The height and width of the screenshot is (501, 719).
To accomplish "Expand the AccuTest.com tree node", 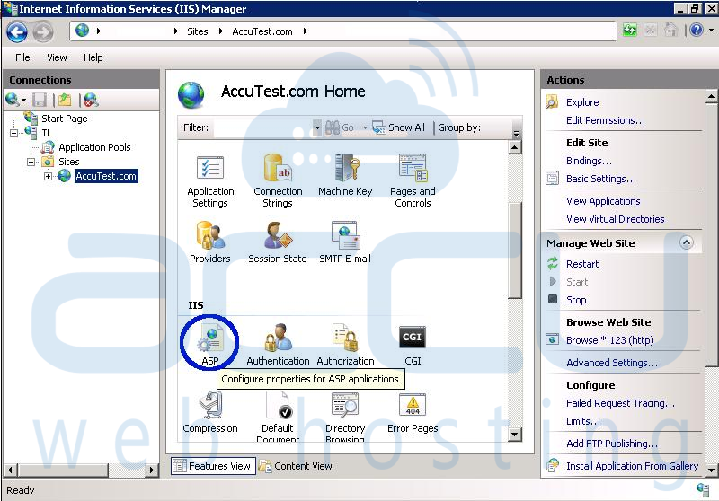I will 48,176.
